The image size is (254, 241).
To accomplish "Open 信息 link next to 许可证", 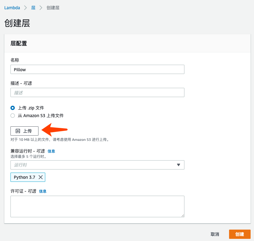I will [x=43, y=191].
